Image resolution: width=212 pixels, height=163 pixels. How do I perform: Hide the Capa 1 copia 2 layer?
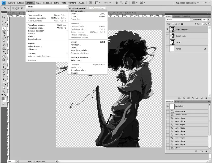tap(167, 29)
